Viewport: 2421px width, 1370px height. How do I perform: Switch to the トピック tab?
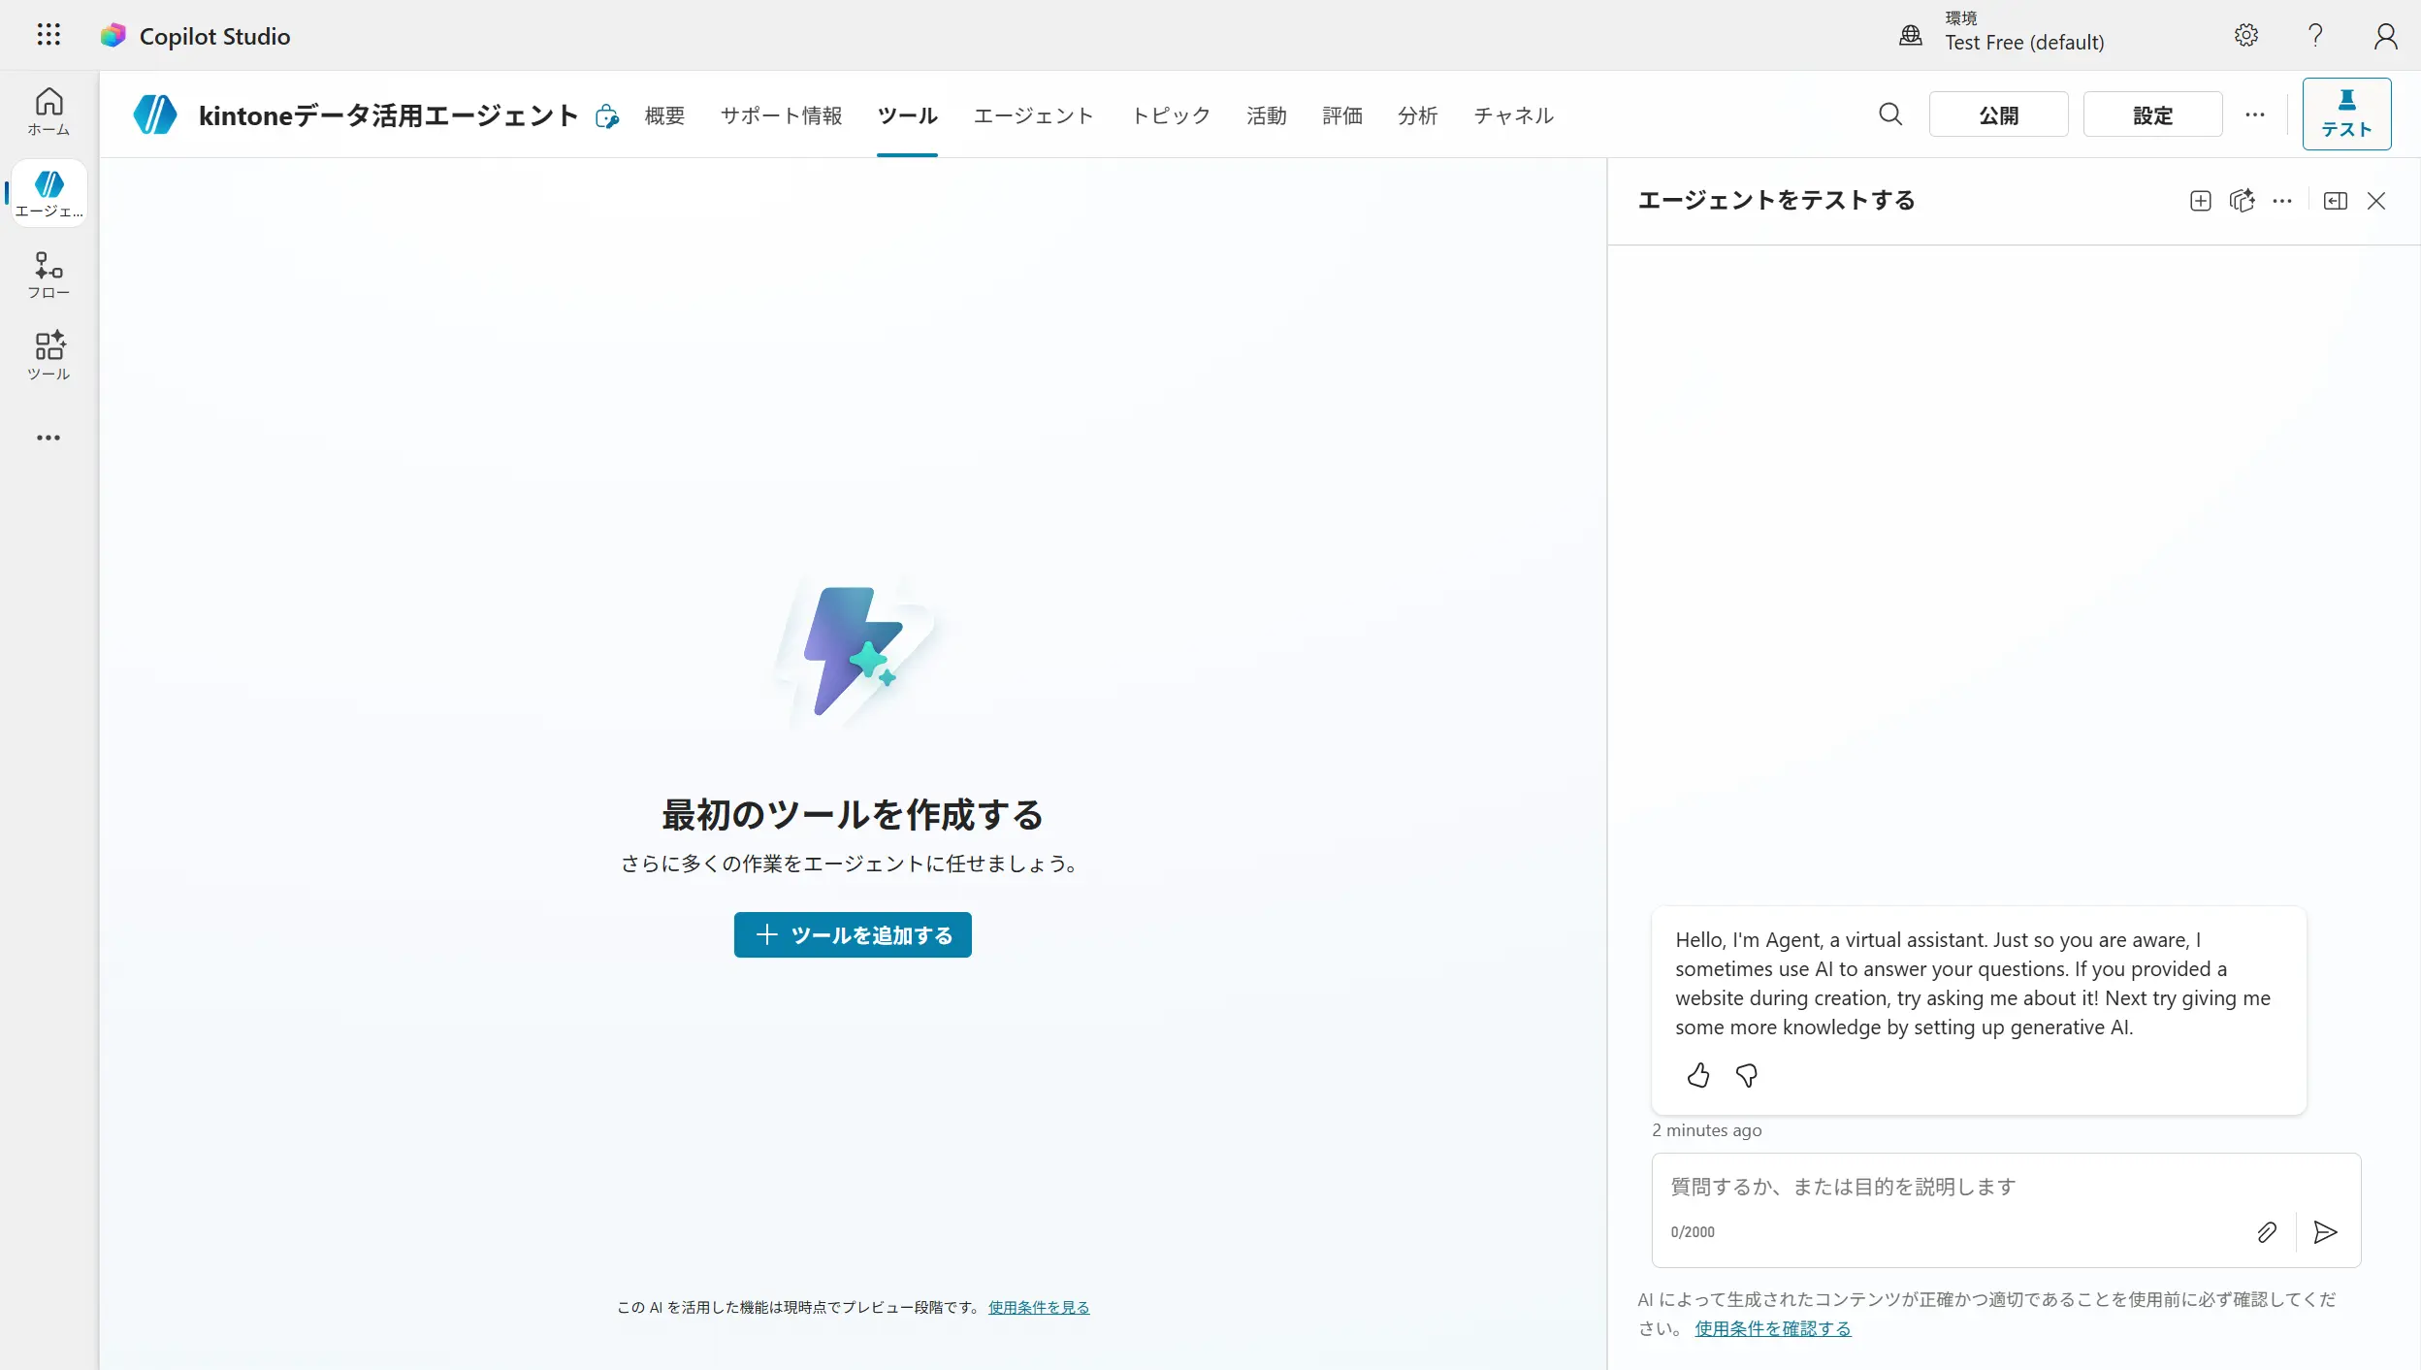[1171, 115]
